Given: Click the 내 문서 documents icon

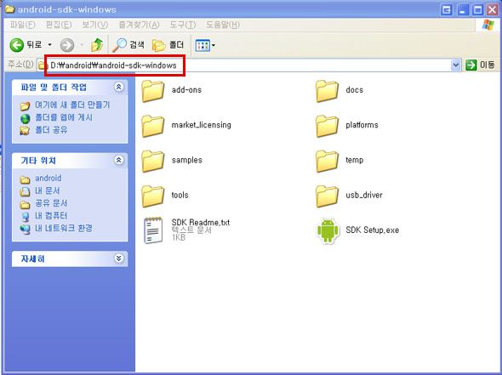Looking at the screenshot, I should pyautogui.click(x=25, y=191).
